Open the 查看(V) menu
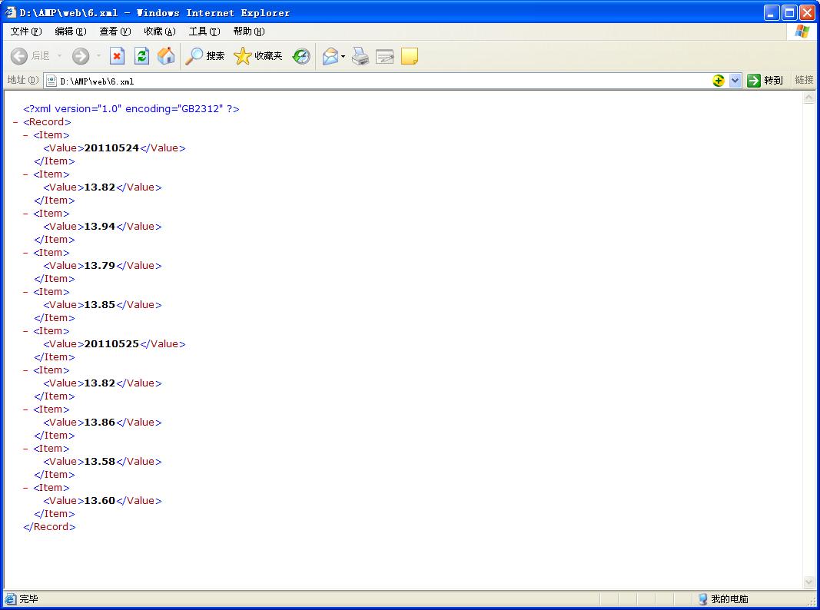The height and width of the screenshot is (610, 820). pyautogui.click(x=115, y=31)
